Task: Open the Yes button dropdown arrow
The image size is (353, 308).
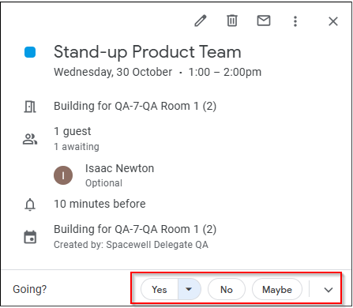Action: 189,289
